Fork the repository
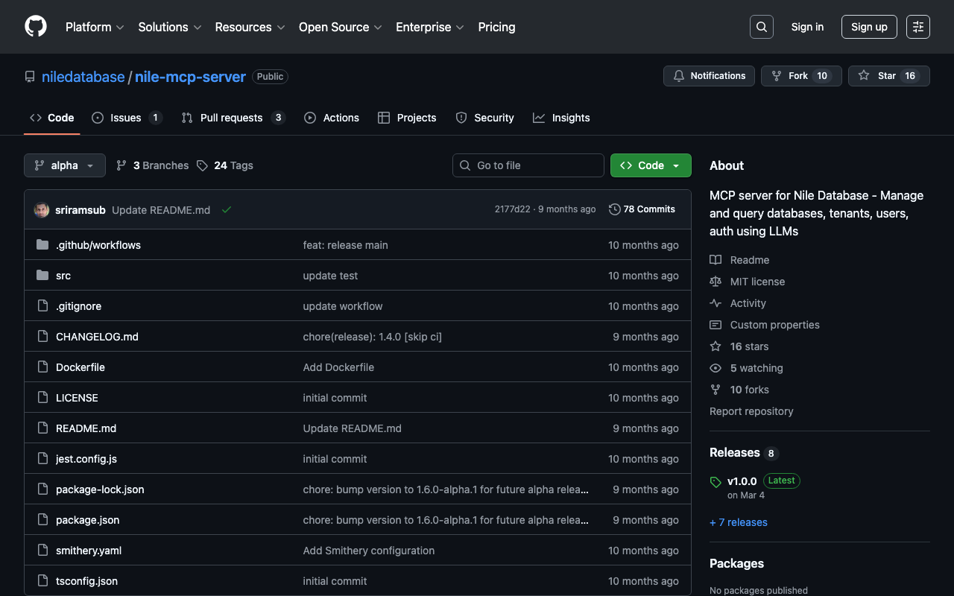 800,76
